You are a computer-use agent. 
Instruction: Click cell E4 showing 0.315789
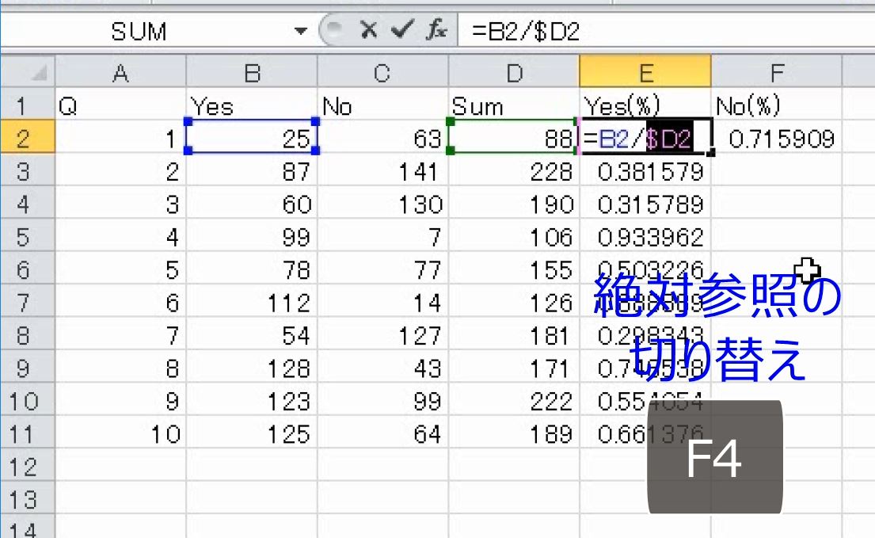click(x=645, y=203)
